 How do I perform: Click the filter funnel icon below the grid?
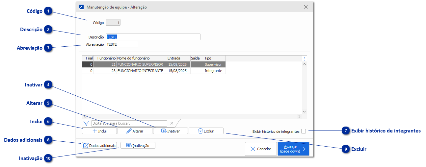[x=86, y=123]
